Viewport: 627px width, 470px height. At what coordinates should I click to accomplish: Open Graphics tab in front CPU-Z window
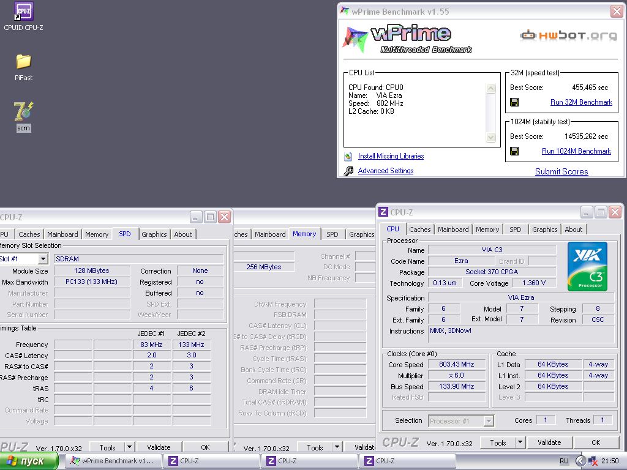pyautogui.click(x=544, y=229)
